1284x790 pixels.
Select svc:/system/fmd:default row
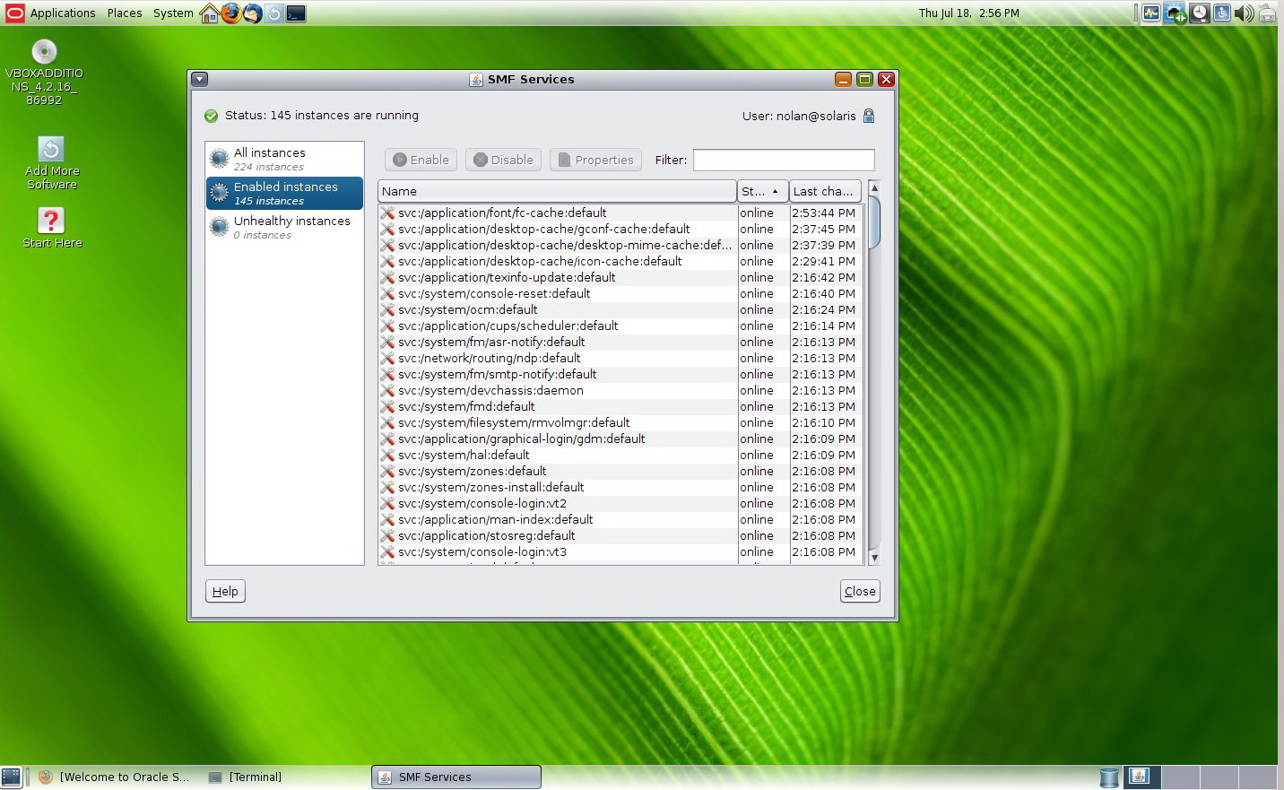pyautogui.click(x=620, y=406)
